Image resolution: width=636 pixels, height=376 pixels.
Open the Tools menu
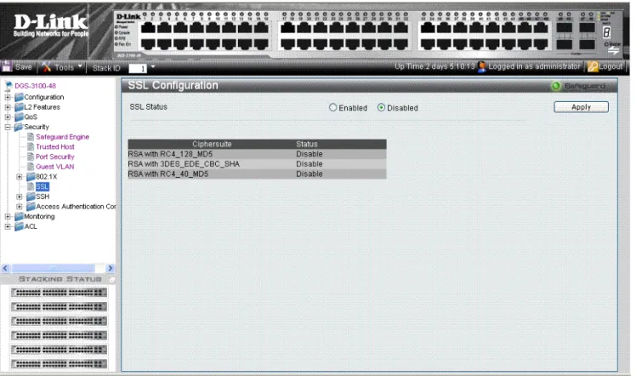coord(62,67)
